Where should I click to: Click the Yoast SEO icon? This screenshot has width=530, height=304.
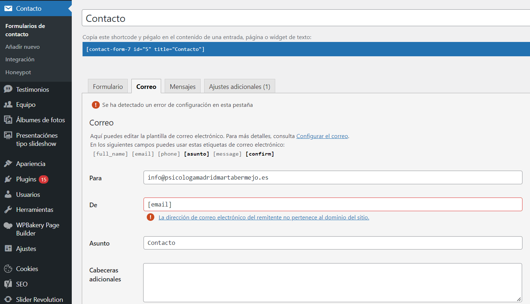8,284
